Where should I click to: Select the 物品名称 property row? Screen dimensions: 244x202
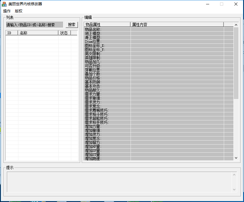[107, 29]
